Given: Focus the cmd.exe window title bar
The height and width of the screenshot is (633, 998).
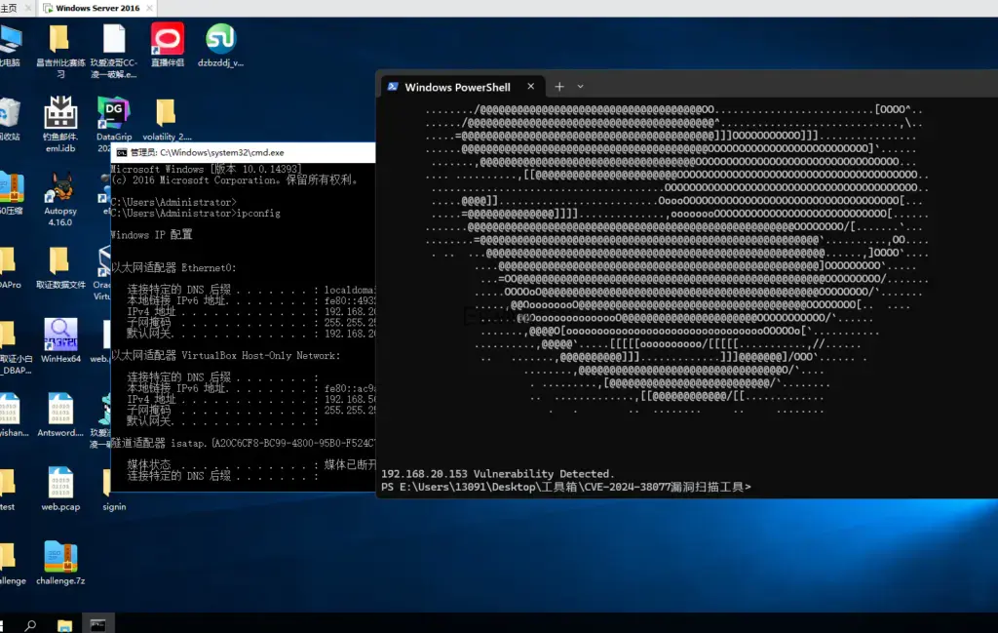Looking at the screenshot, I should coord(244,152).
